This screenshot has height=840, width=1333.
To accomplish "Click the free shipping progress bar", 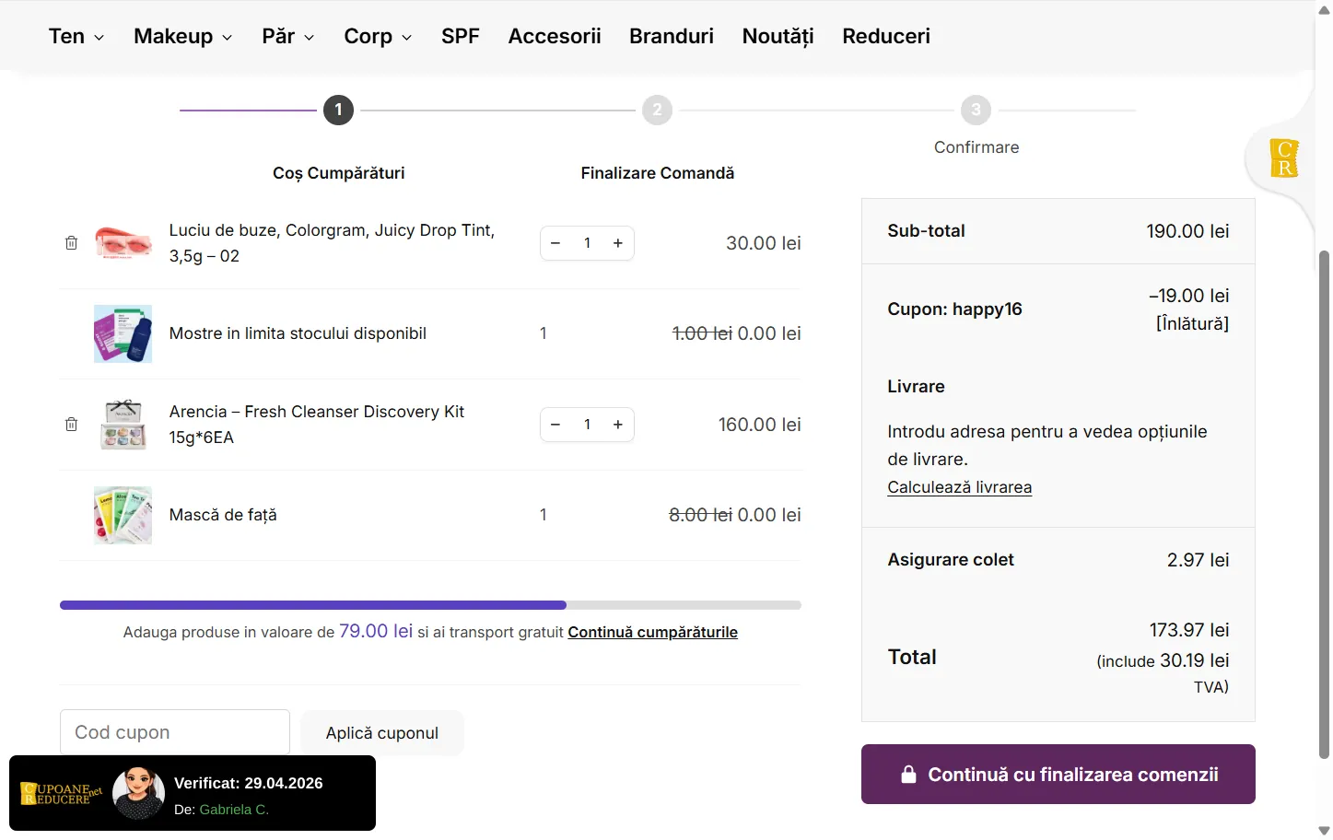I will pyautogui.click(x=430, y=605).
